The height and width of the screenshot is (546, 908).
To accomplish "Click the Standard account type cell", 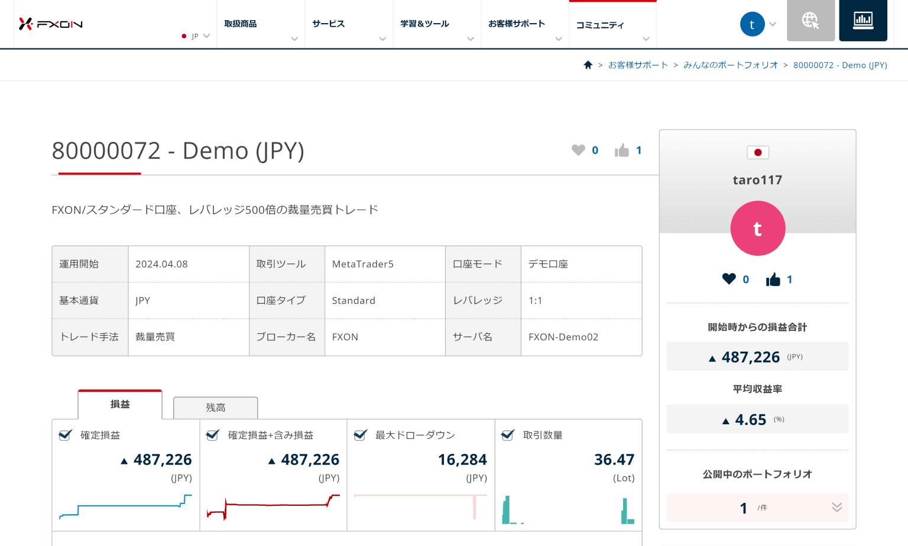I will [385, 300].
